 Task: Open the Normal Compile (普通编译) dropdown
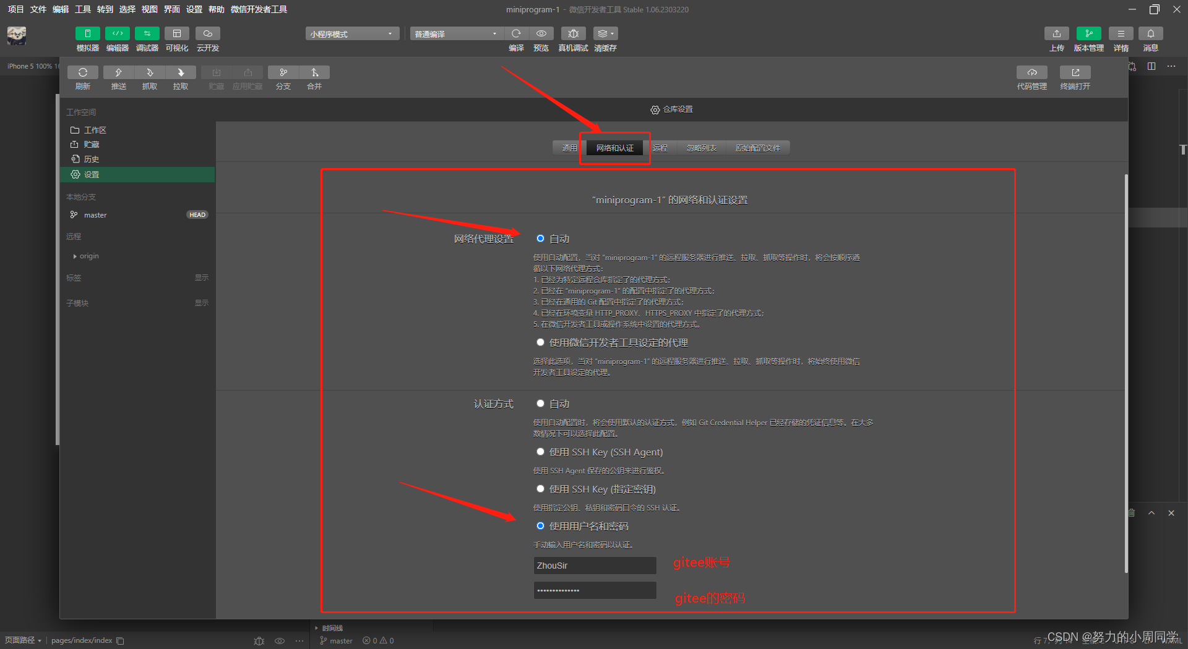pos(457,34)
